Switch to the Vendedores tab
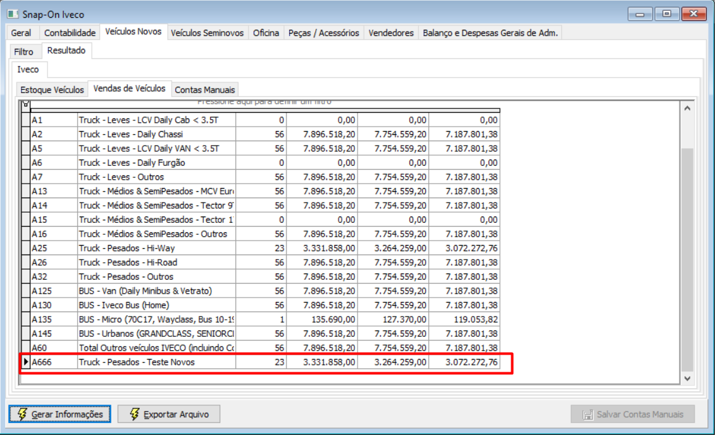Viewport: 715px width, 435px height. pyautogui.click(x=391, y=33)
